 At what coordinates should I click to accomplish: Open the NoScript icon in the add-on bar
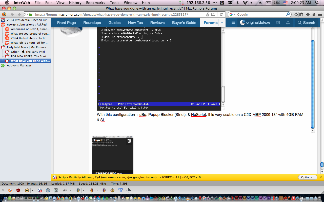40,190
